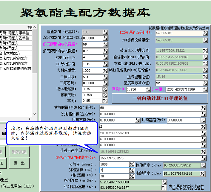The width and height of the screenshot is (211, 192).
Task: Click stepper icon for 锡胺化催化剂(T9)理论值
Action: click(205, 70)
